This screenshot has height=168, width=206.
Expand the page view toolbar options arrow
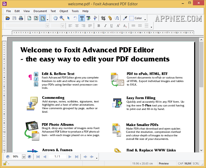coord(48,20)
